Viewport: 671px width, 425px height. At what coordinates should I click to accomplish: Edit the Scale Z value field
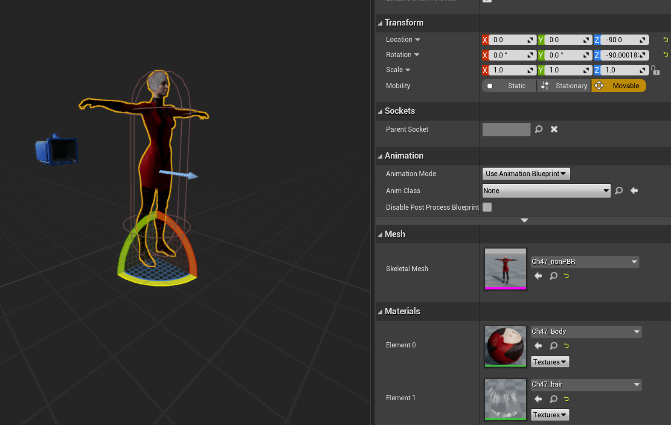point(625,70)
